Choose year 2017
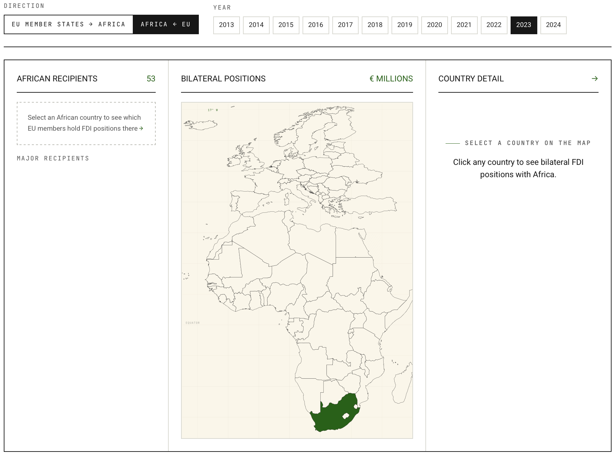The width and height of the screenshot is (616, 457). (345, 25)
